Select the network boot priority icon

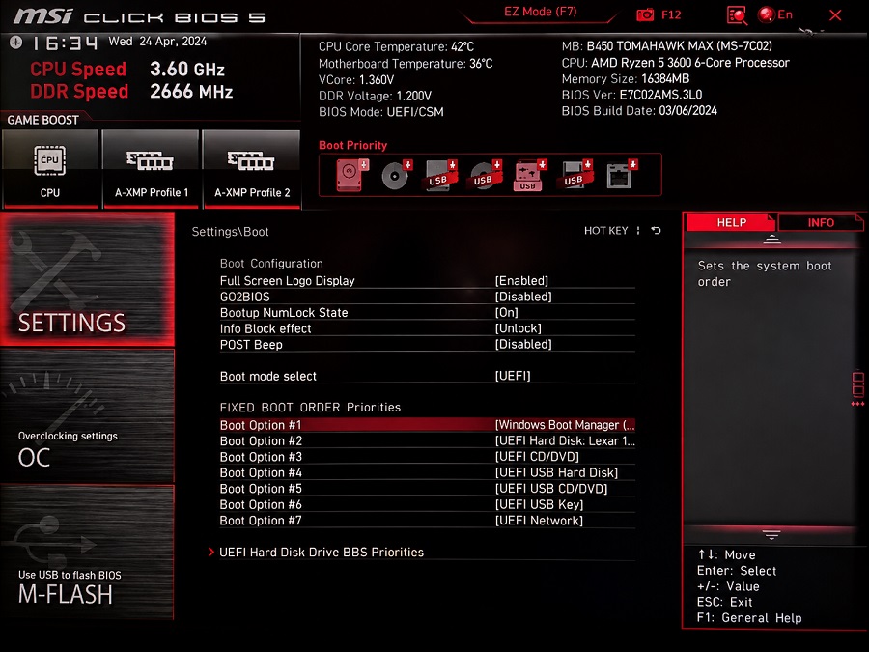point(622,175)
